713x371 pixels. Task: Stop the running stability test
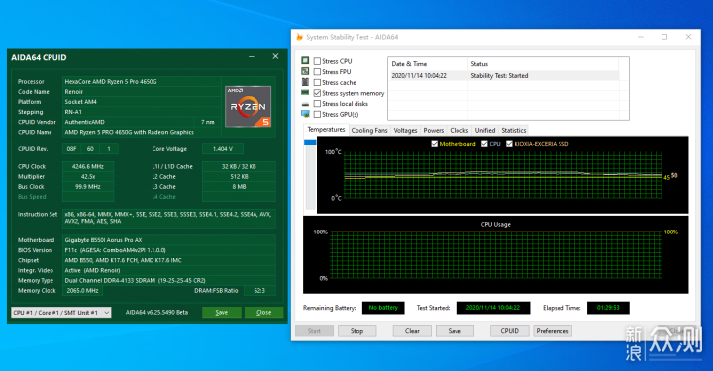(x=356, y=331)
